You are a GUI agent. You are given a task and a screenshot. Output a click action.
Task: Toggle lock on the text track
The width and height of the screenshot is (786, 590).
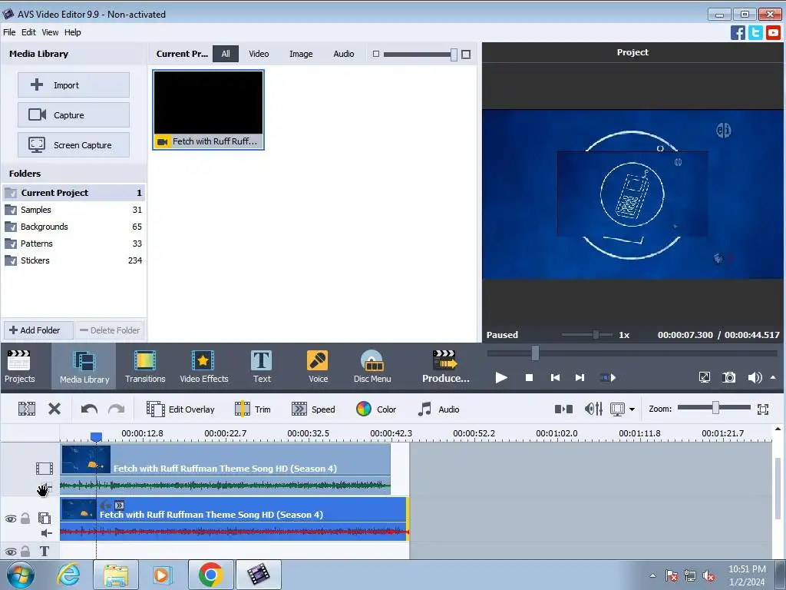click(x=25, y=551)
